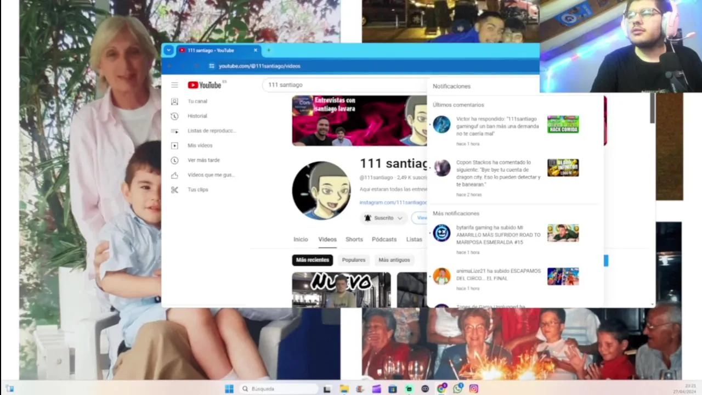
Task: Click animaLize21's video thumbnail in notifications
Action: [563, 276]
